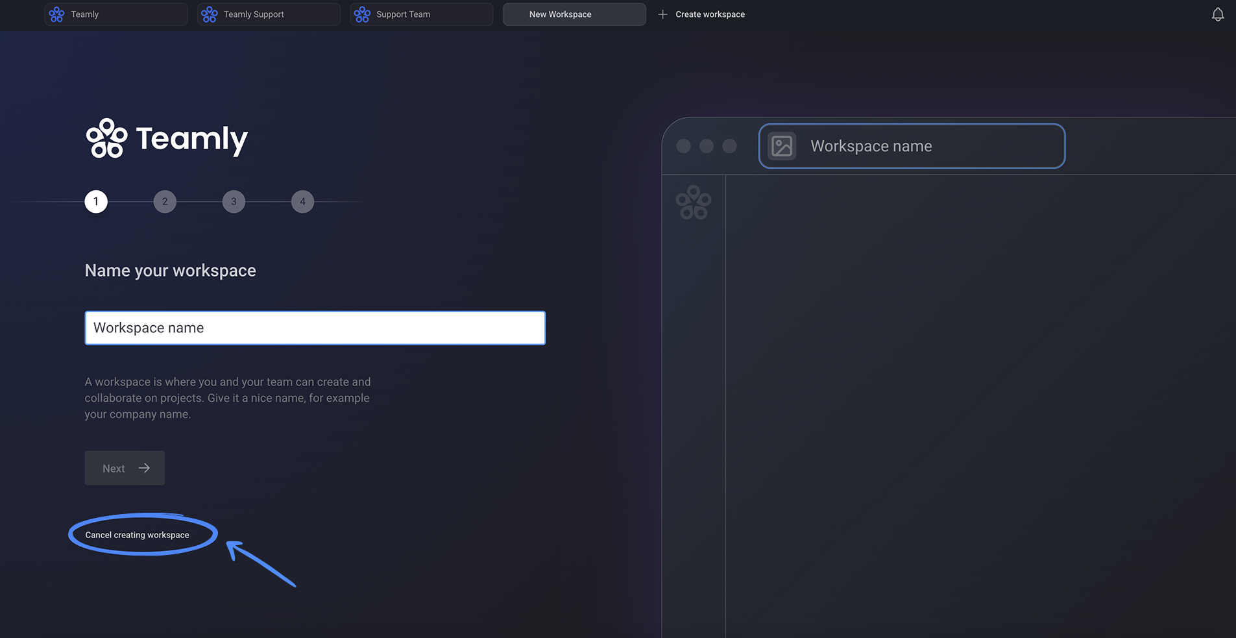Open the Support Team workspace tab
This screenshot has height=638, width=1236.
pyautogui.click(x=422, y=14)
